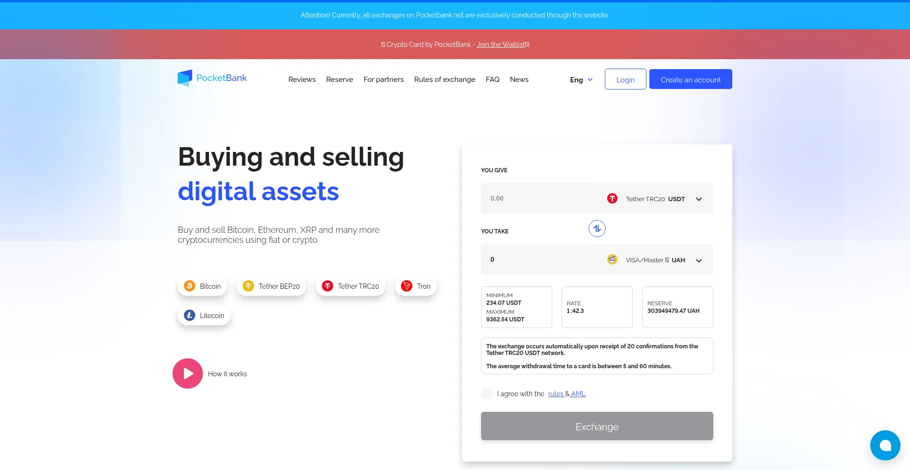Image resolution: width=910 pixels, height=470 pixels.
Task: Follow the Join the Waitlist link
Action: (x=502, y=44)
